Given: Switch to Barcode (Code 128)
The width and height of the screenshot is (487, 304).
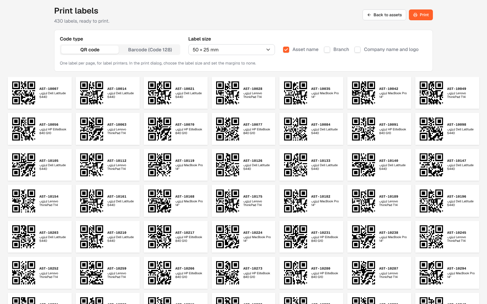Looking at the screenshot, I should point(150,50).
